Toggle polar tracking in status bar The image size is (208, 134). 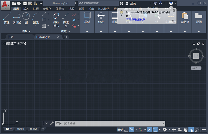pyautogui.click(x=132, y=130)
